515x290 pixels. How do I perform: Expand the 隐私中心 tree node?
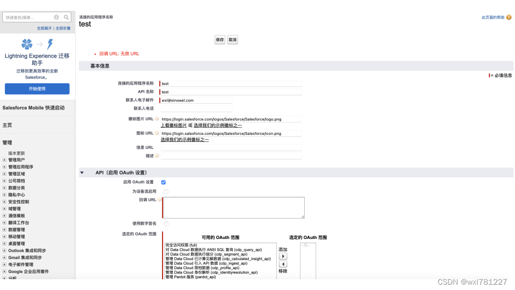[x=4, y=194]
